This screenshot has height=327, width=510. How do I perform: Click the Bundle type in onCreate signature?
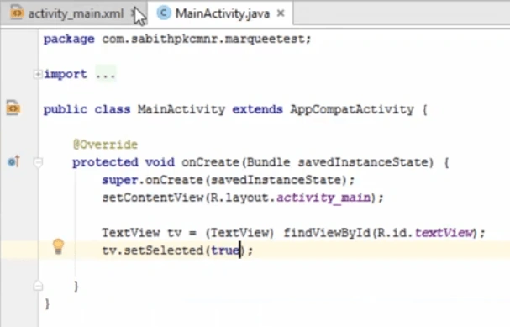point(268,162)
